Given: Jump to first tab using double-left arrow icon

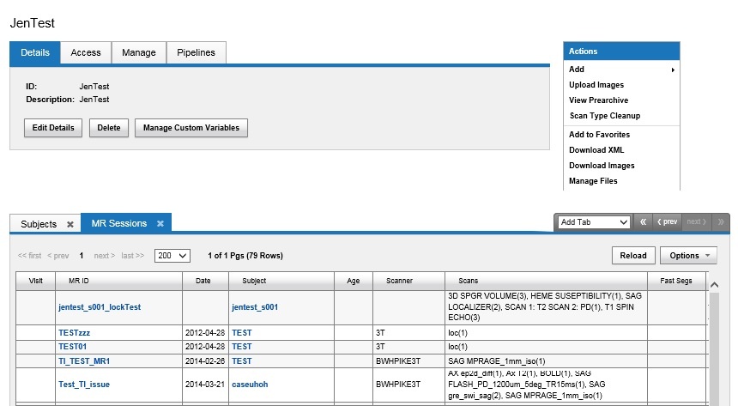Looking at the screenshot, I should click(643, 221).
